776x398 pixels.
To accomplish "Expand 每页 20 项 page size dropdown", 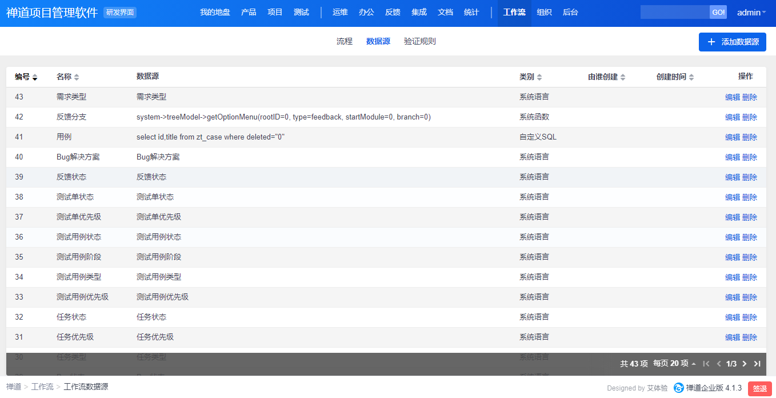I will pyautogui.click(x=674, y=364).
